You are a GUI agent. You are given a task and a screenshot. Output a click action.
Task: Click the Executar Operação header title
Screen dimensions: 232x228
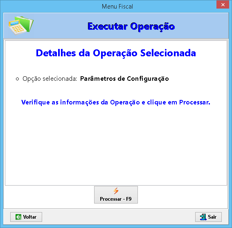(x=131, y=27)
